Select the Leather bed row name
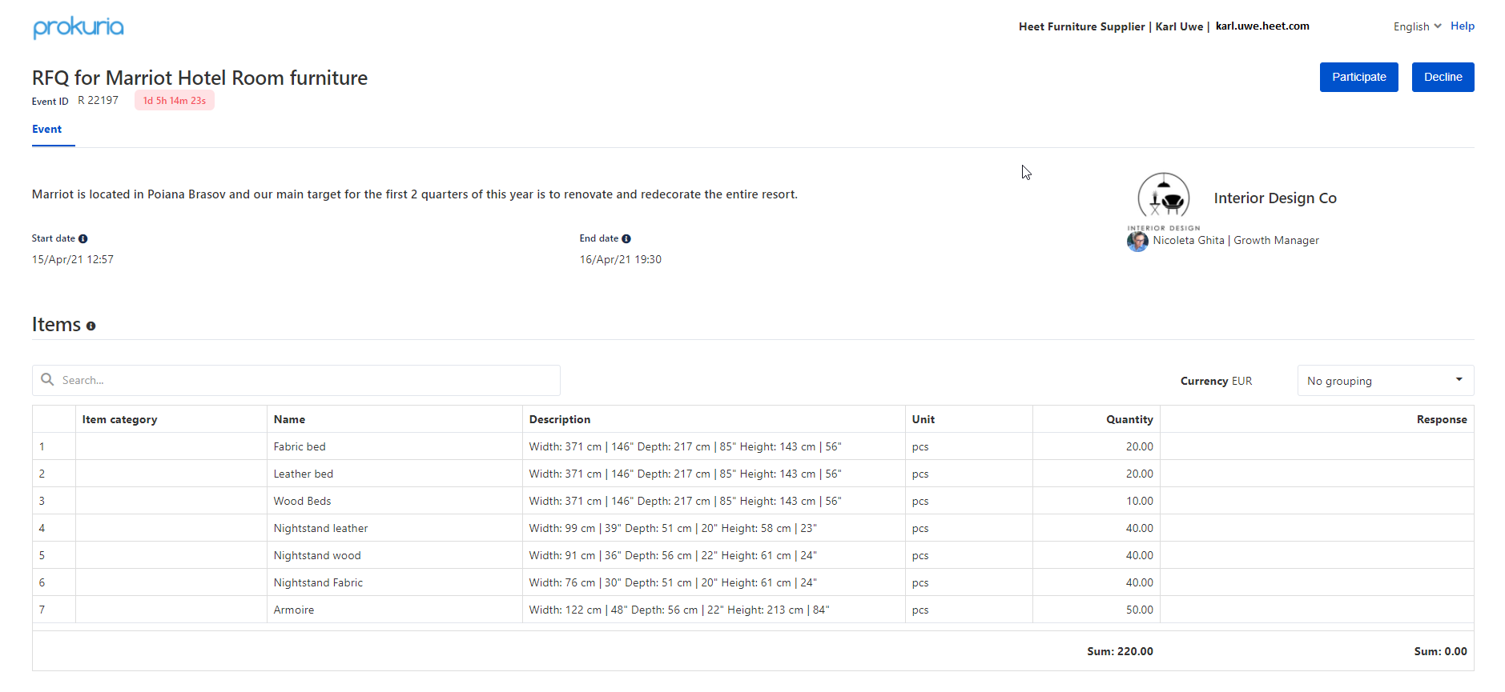 pyautogui.click(x=303, y=474)
